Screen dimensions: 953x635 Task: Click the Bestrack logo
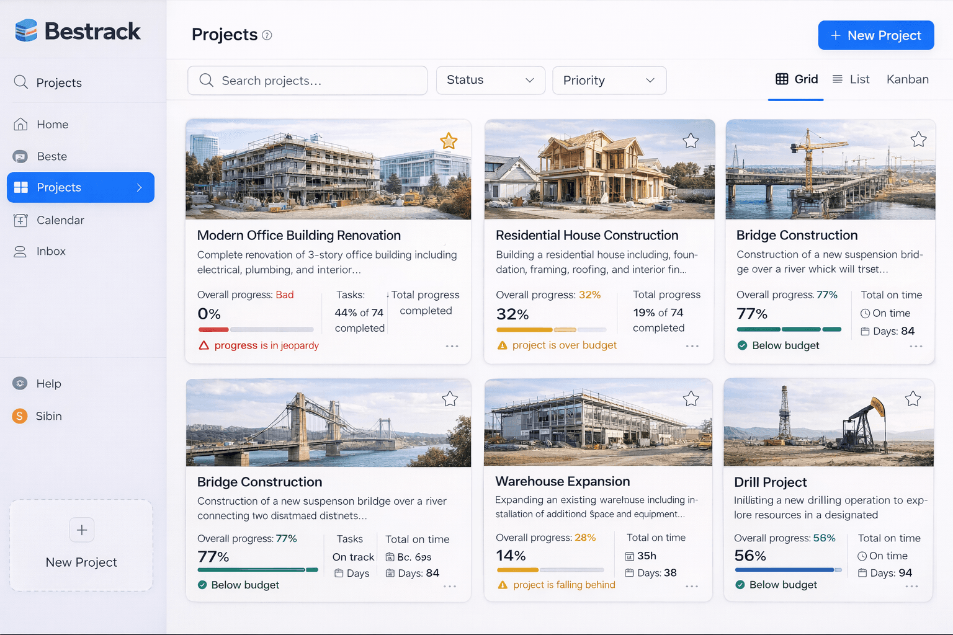pyautogui.click(x=76, y=30)
